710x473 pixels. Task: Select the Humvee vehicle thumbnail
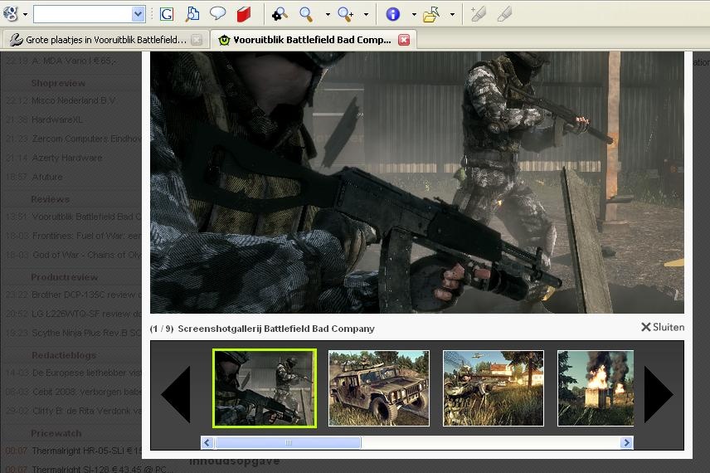(379, 388)
